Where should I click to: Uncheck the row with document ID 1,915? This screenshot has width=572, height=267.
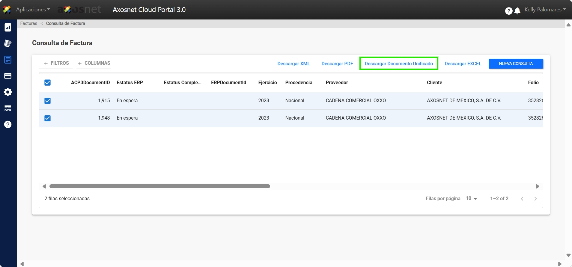click(x=47, y=101)
